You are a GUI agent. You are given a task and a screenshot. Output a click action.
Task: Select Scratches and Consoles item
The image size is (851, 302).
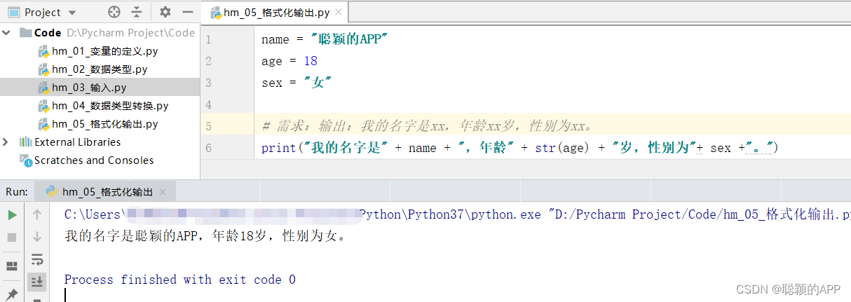pos(94,160)
